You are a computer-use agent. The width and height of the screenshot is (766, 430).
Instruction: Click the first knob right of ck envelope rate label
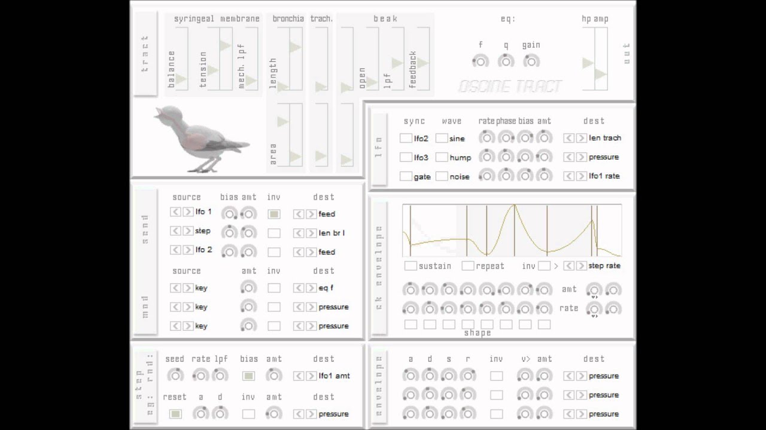[x=594, y=309]
